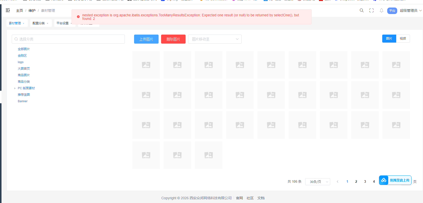Open the 30条/页 page size dropdown
Viewport: 423px width, 203px height.
point(318,182)
